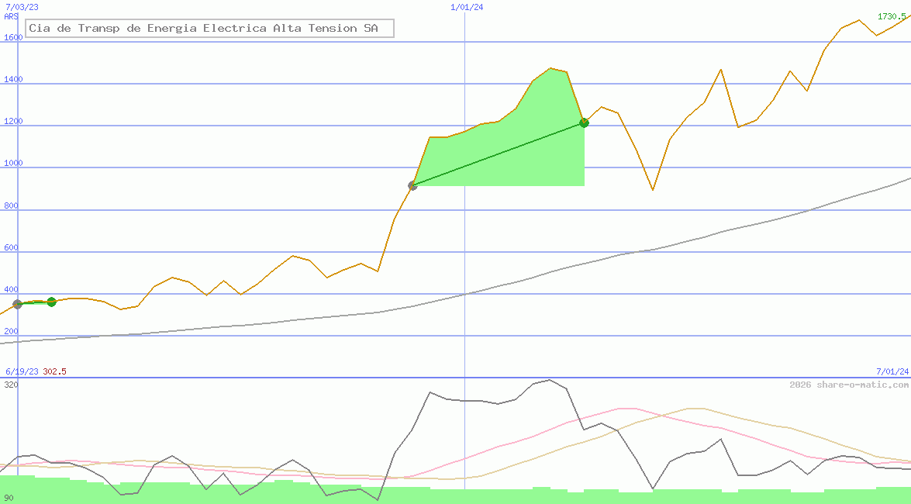Click the 7/01/24 end date label
The height and width of the screenshot is (504, 911).
click(892, 371)
